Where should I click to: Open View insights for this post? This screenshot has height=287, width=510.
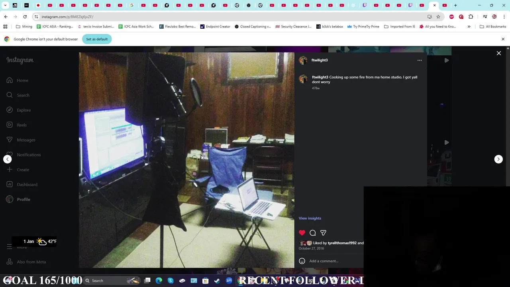click(310, 218)
